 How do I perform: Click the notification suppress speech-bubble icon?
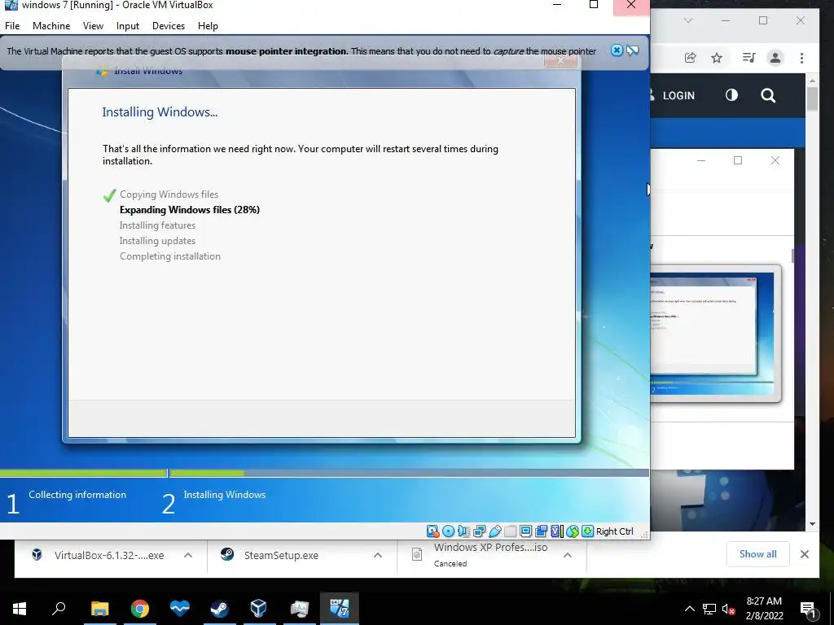[632, 50]
